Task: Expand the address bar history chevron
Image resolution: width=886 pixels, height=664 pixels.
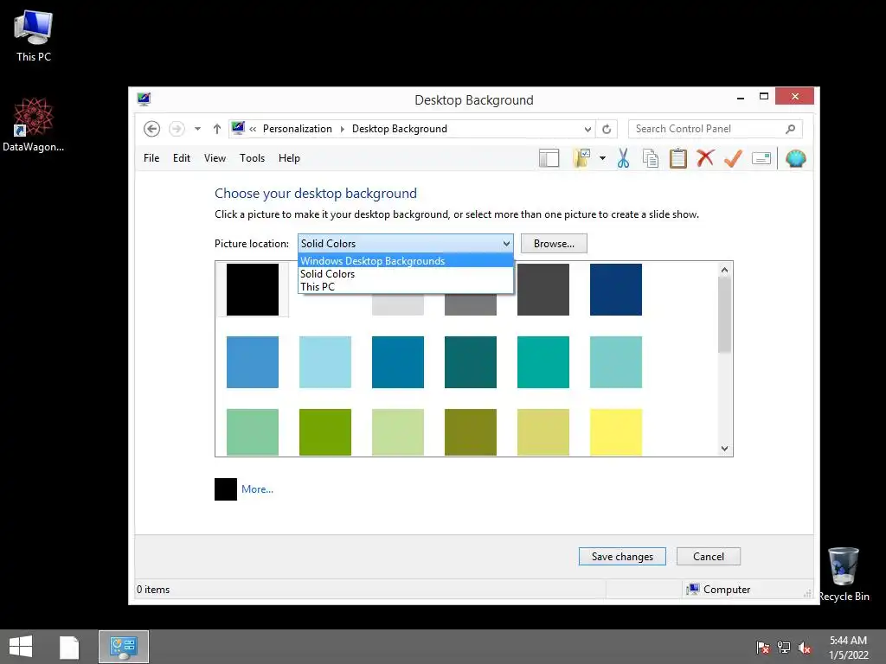Action: pos(587,130)
